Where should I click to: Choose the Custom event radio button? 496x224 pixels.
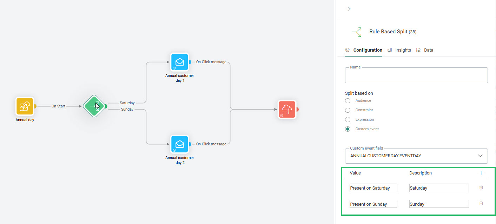point(348,129)
